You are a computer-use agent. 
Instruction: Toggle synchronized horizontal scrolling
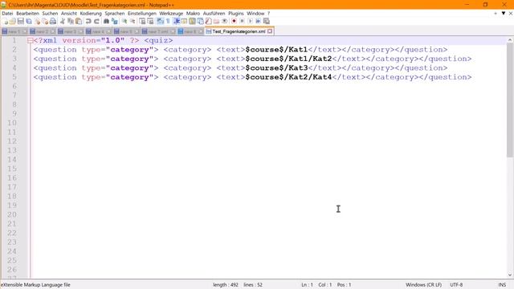[x=150, y=22]
